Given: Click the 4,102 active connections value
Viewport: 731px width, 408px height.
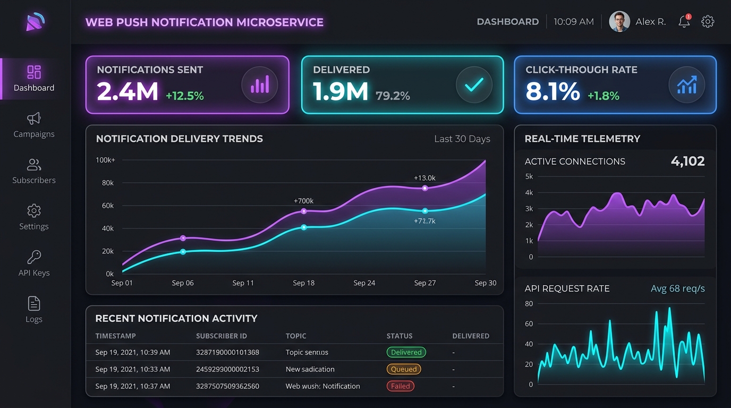Looking at the screenshot, I should (x=688, y=161).
